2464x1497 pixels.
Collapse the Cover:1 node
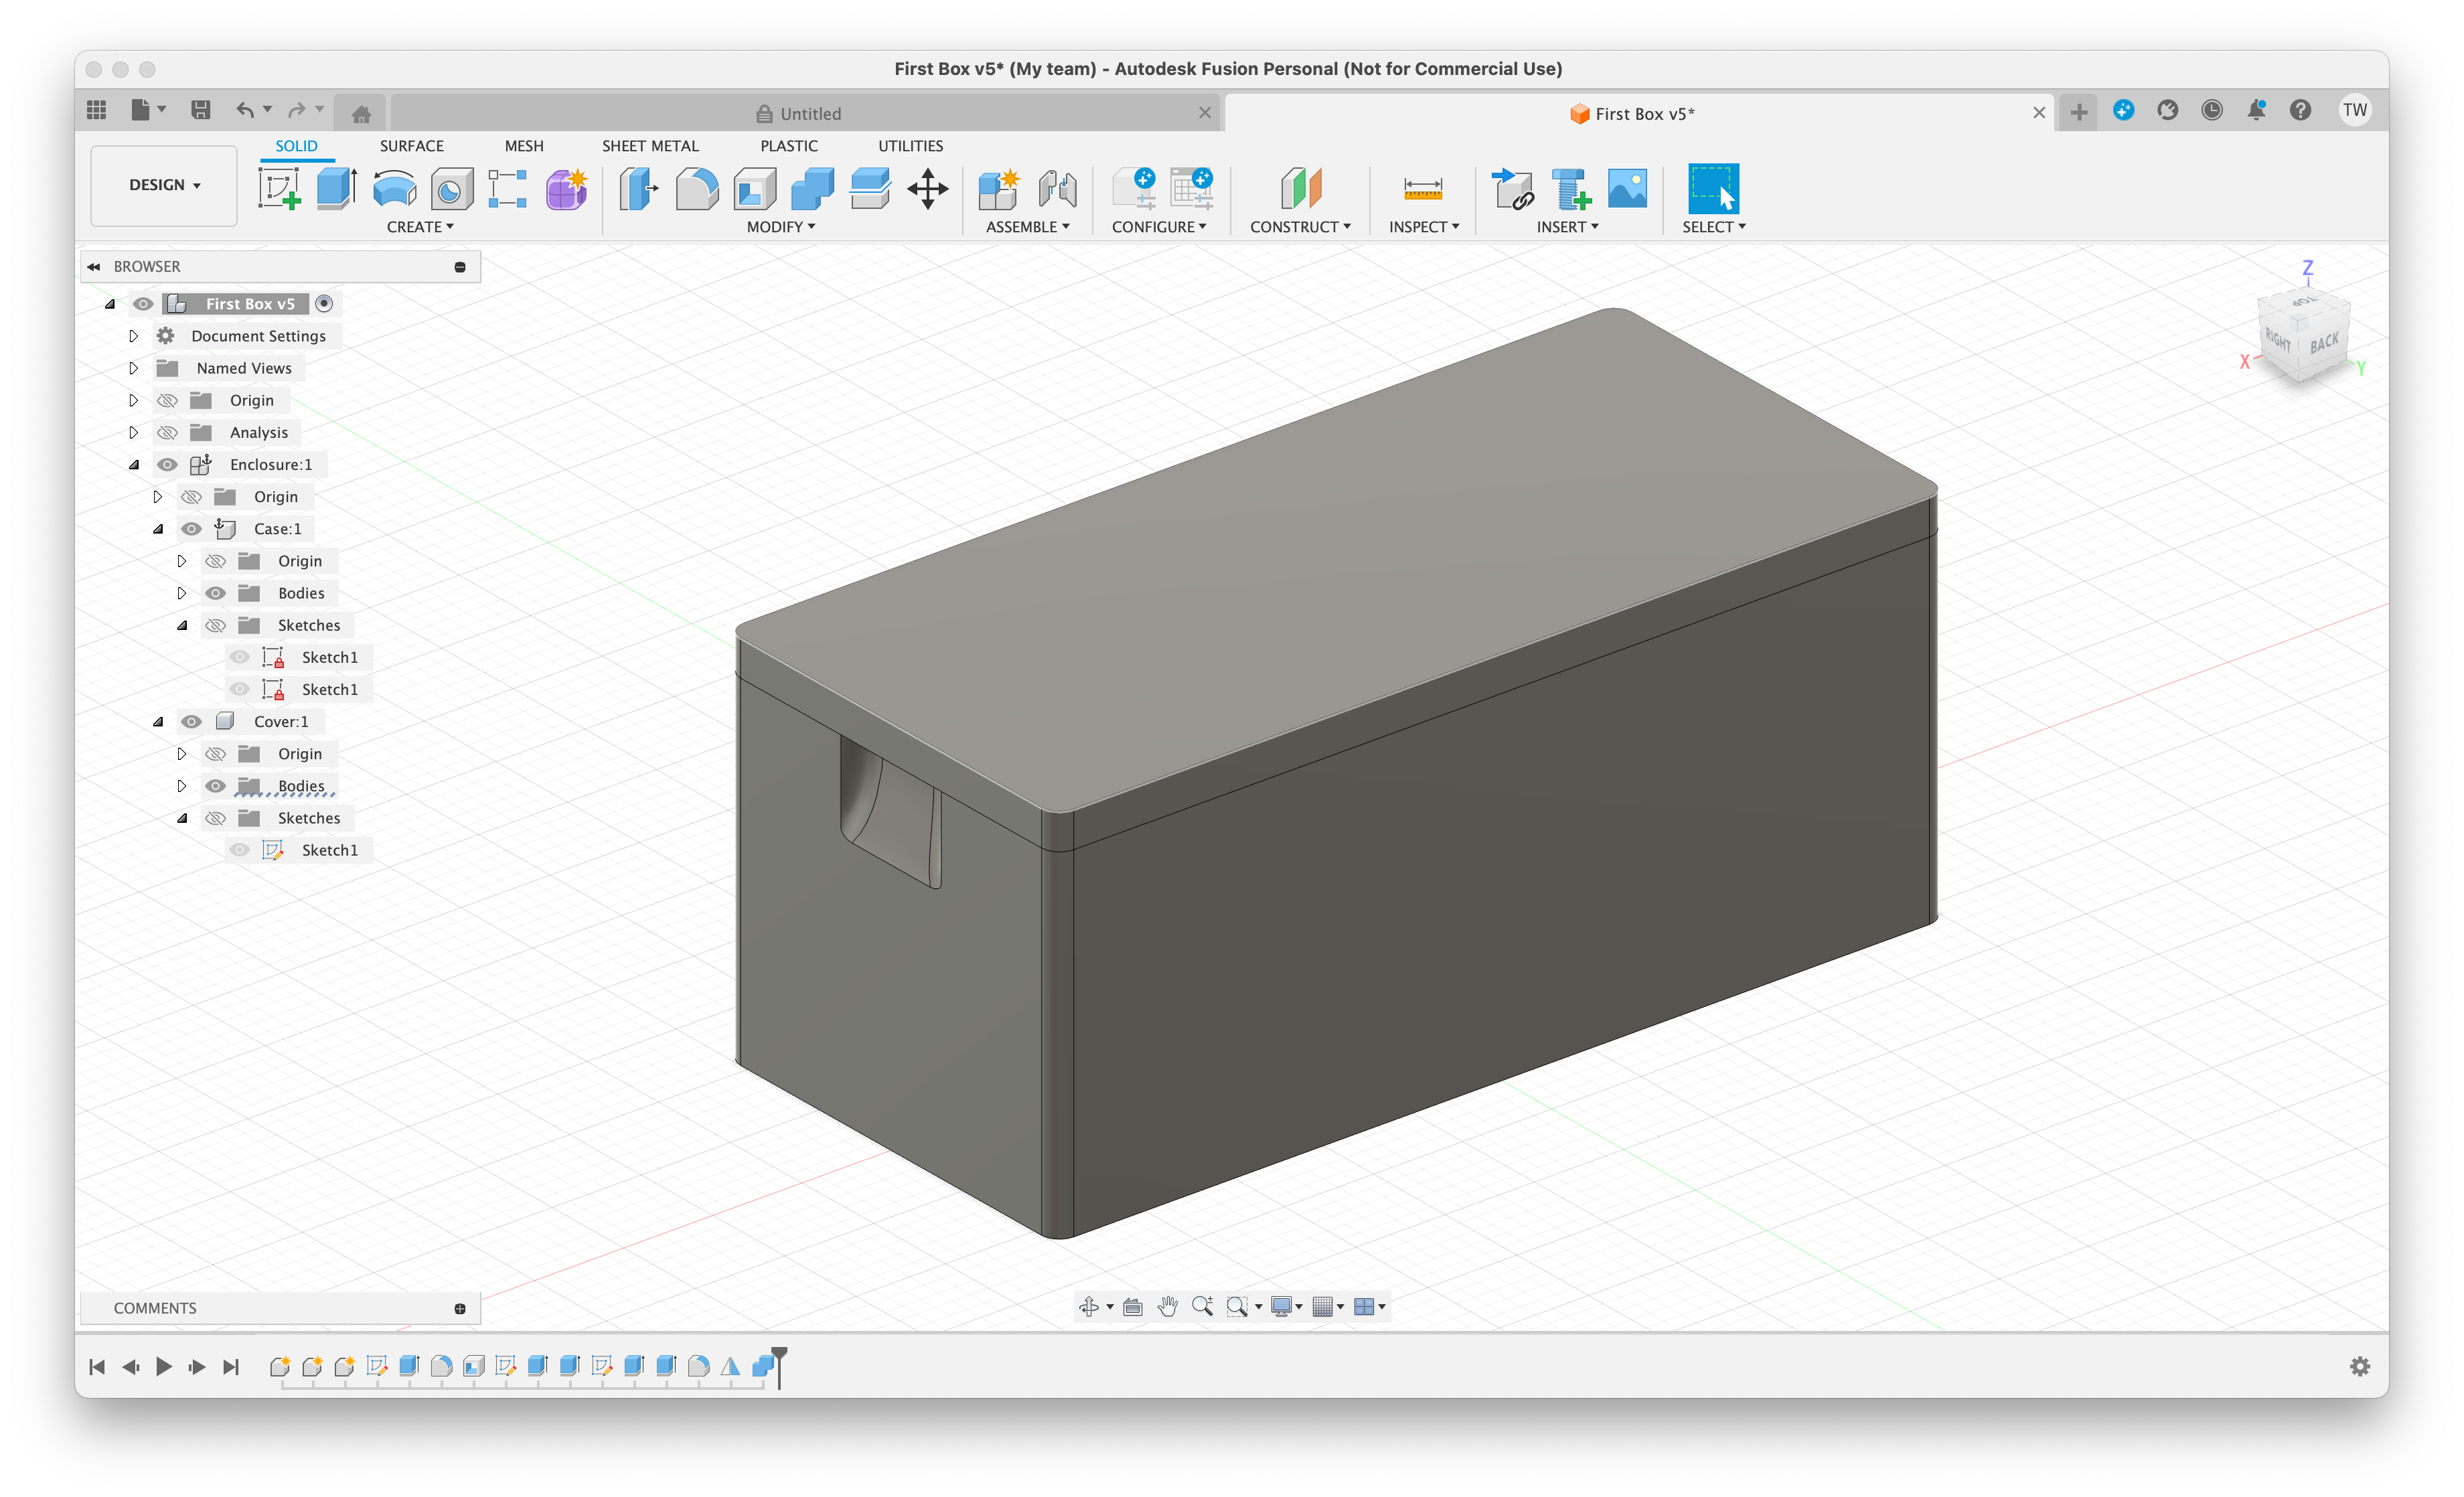point(157,721)
